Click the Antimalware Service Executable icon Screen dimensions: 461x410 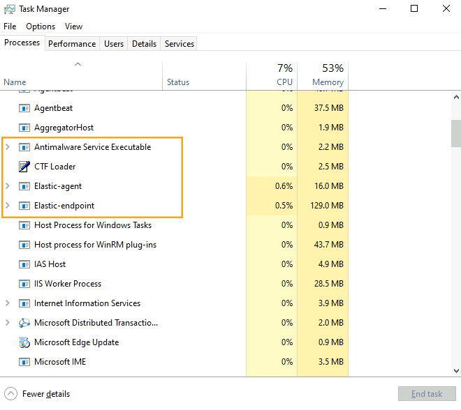click(x=24, y=147)
